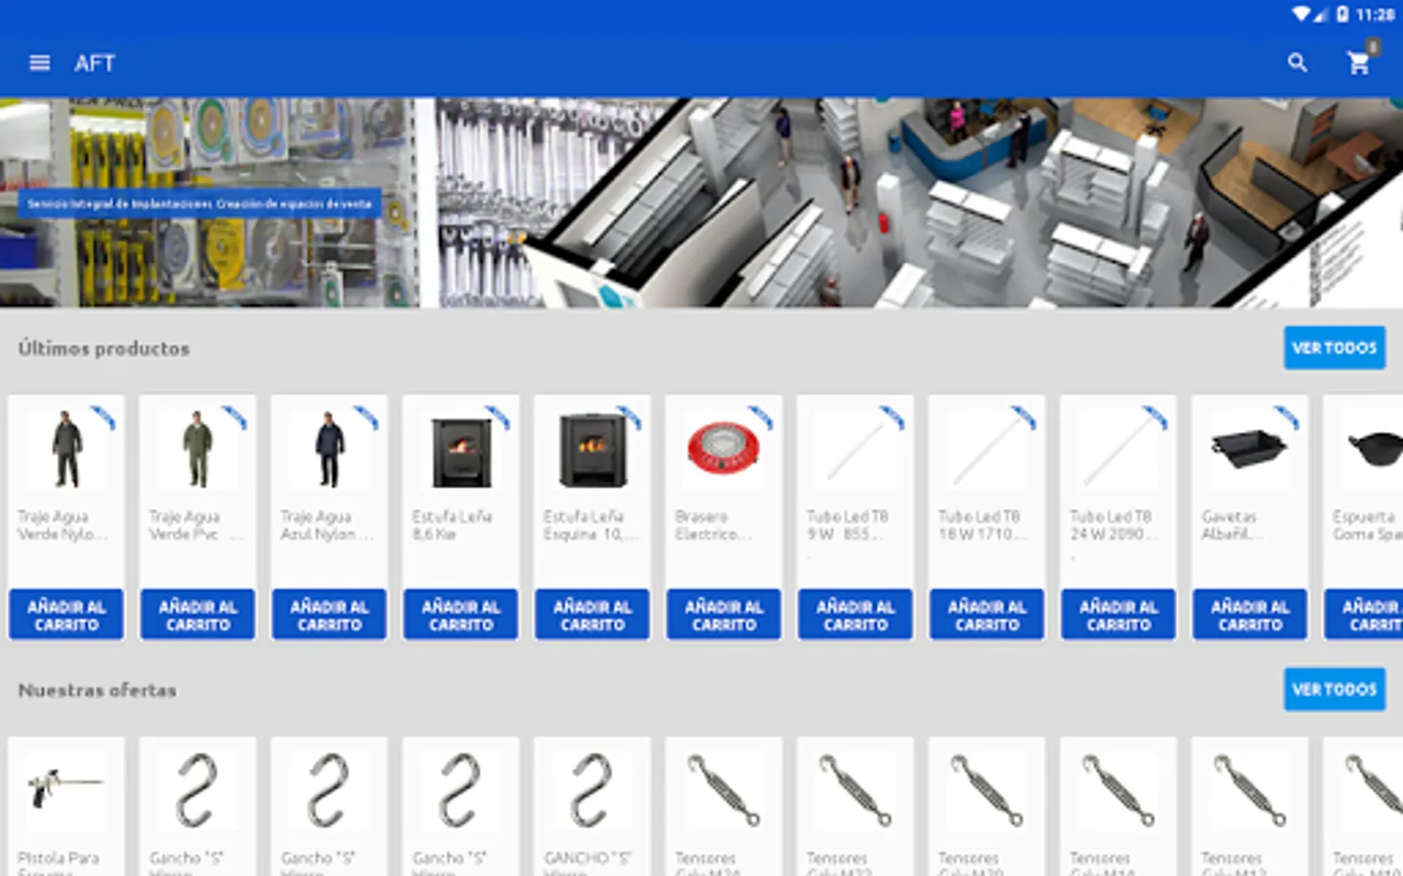
Task: View the Espuerta Goma basket image
Action: 1374,449
